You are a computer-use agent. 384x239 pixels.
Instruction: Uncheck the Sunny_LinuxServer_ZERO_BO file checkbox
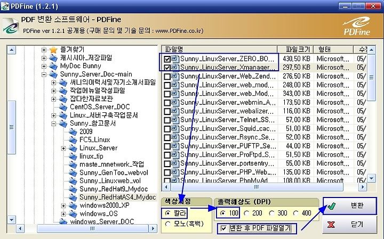pos(167,59)
